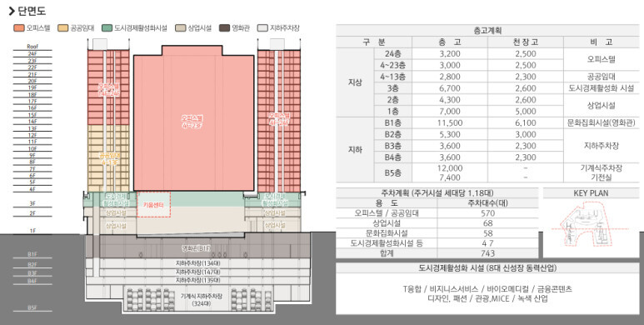Click the 68 parking count
644x325 pixels.
pos(487,223)
